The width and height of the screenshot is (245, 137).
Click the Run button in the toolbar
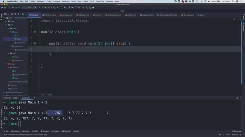pos(39,8)
